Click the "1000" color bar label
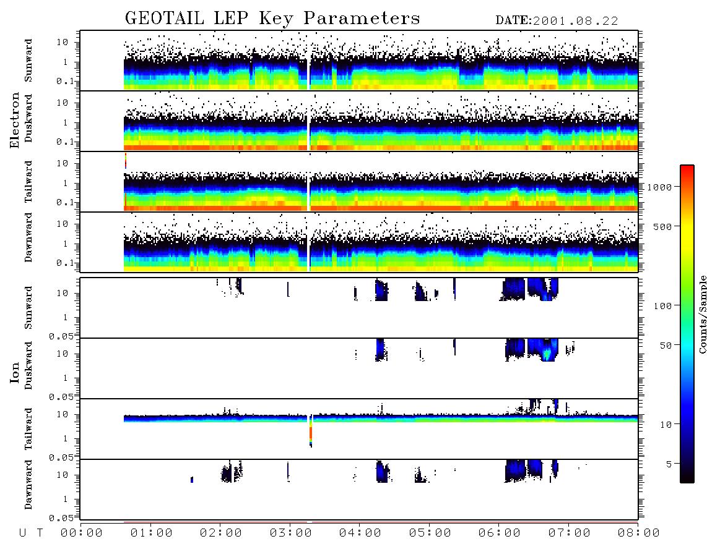 click(660, 187)
